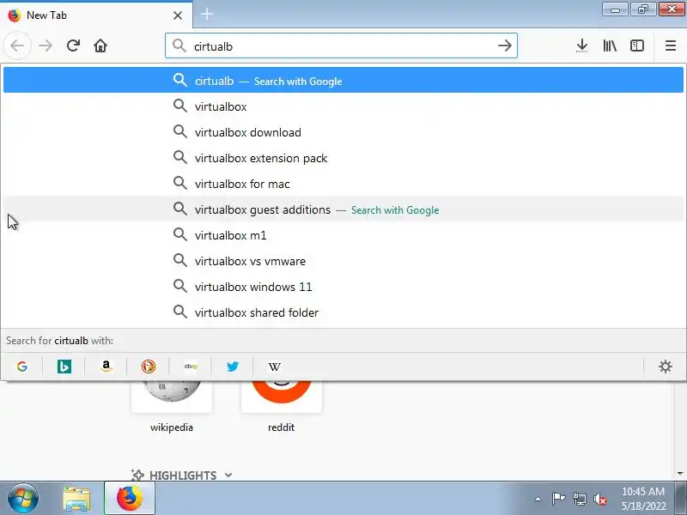The height and width of the screenshot is (515, 687).
Task: Select the 'virtualbox' suggestion
Action: tap(343, 106)
